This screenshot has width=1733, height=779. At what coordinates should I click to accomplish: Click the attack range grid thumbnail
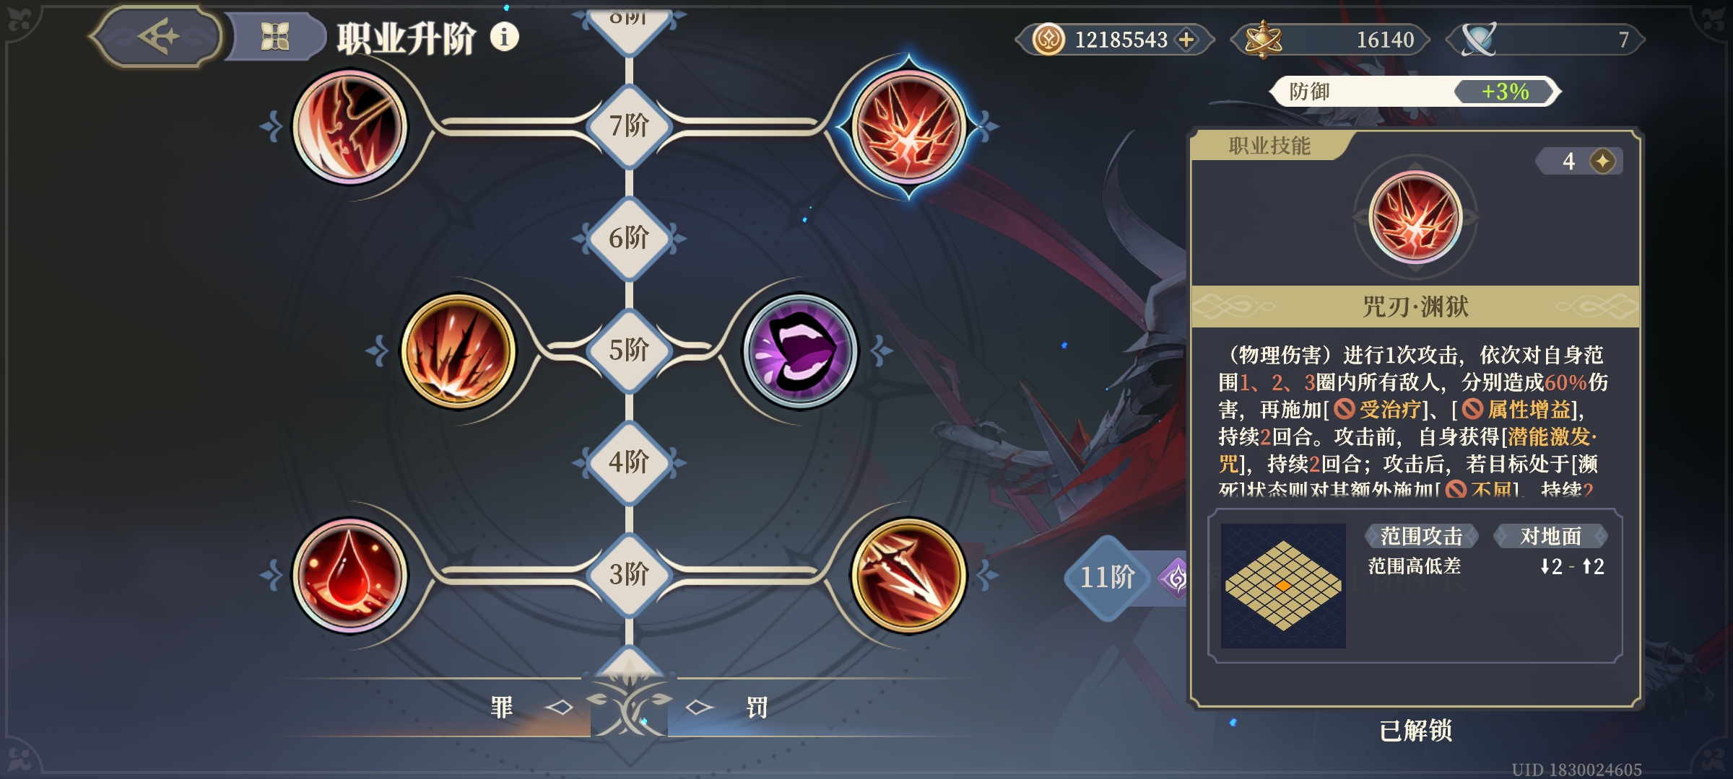click(x=1283, y=585)
